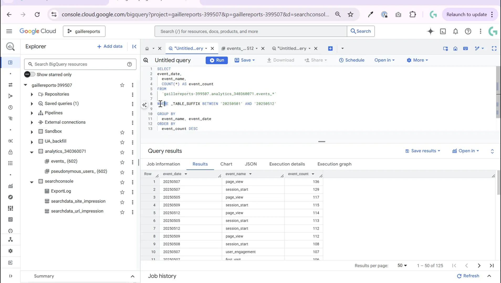Open Execution details tab
501x283 pixels.
(287, 164)
